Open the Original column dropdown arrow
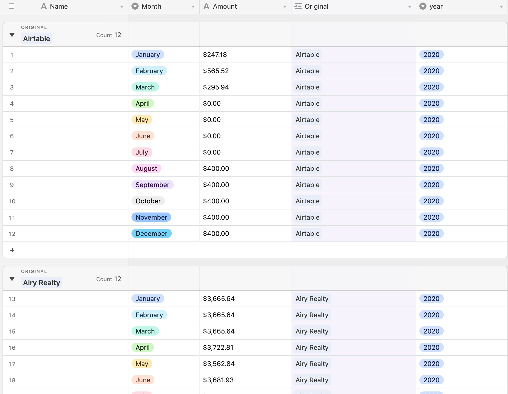The width and height of the screenshot is (508, 394). tap(410, 7)
